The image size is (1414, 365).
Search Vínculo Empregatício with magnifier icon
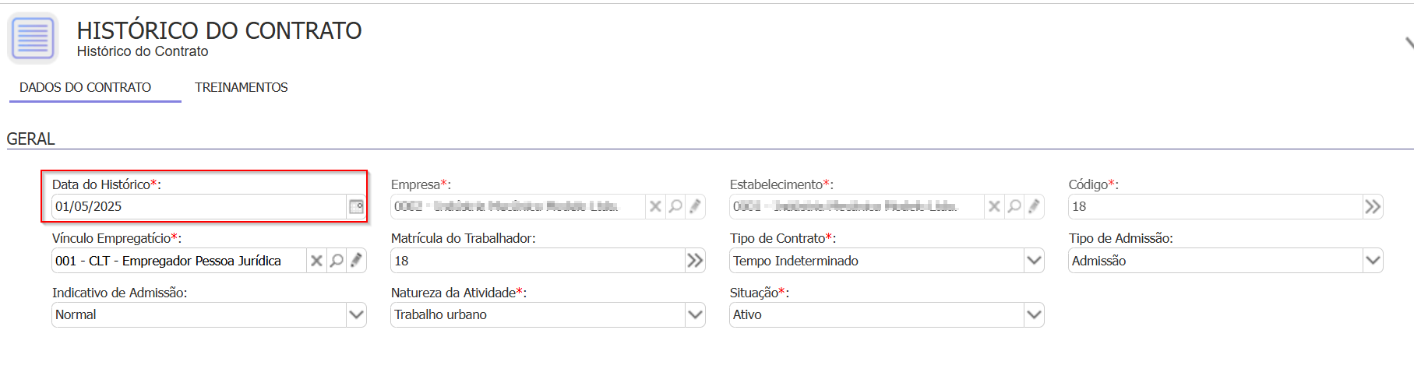[337, 261]
